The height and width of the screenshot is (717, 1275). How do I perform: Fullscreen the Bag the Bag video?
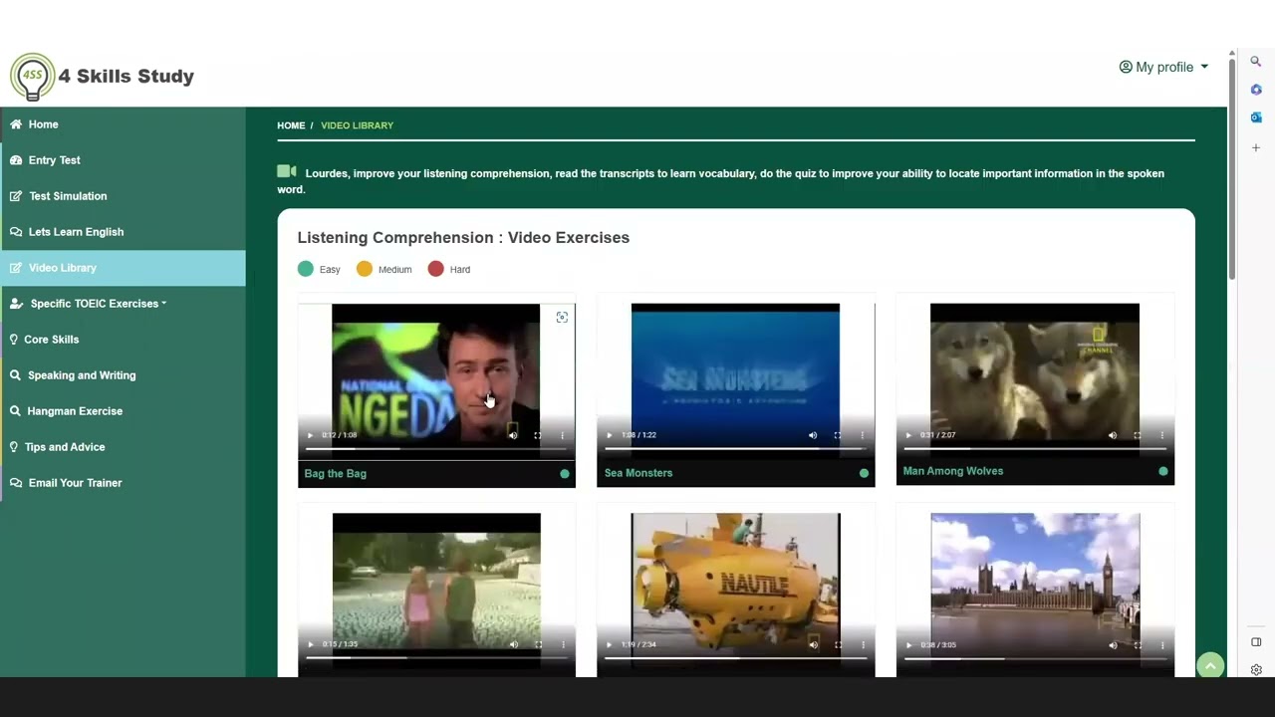[538, 435]
